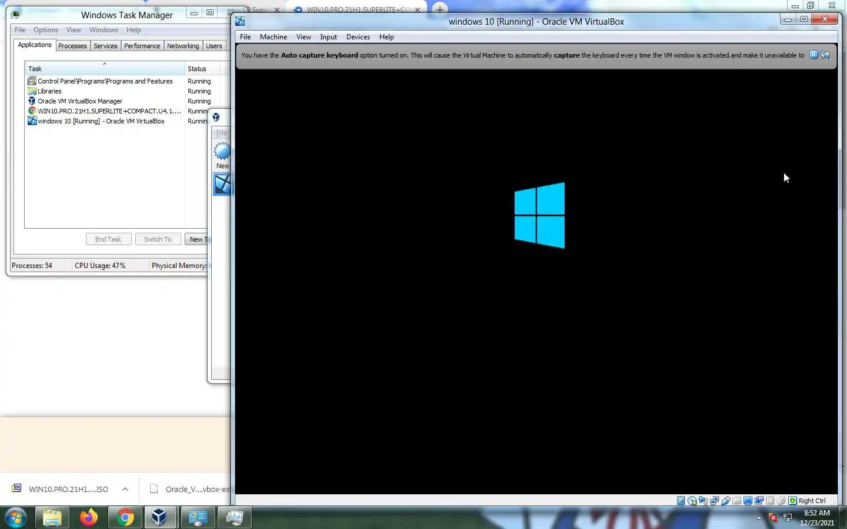Launch Firefox from taskbar
847x529 pixels.
pos(89,517)
